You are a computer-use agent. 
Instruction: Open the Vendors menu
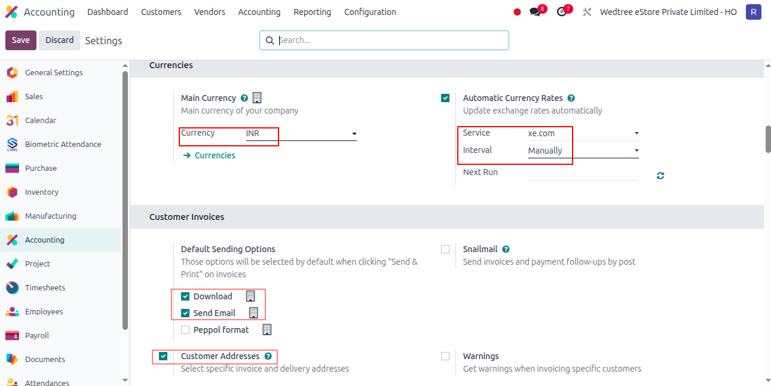[x=210, y=12]
